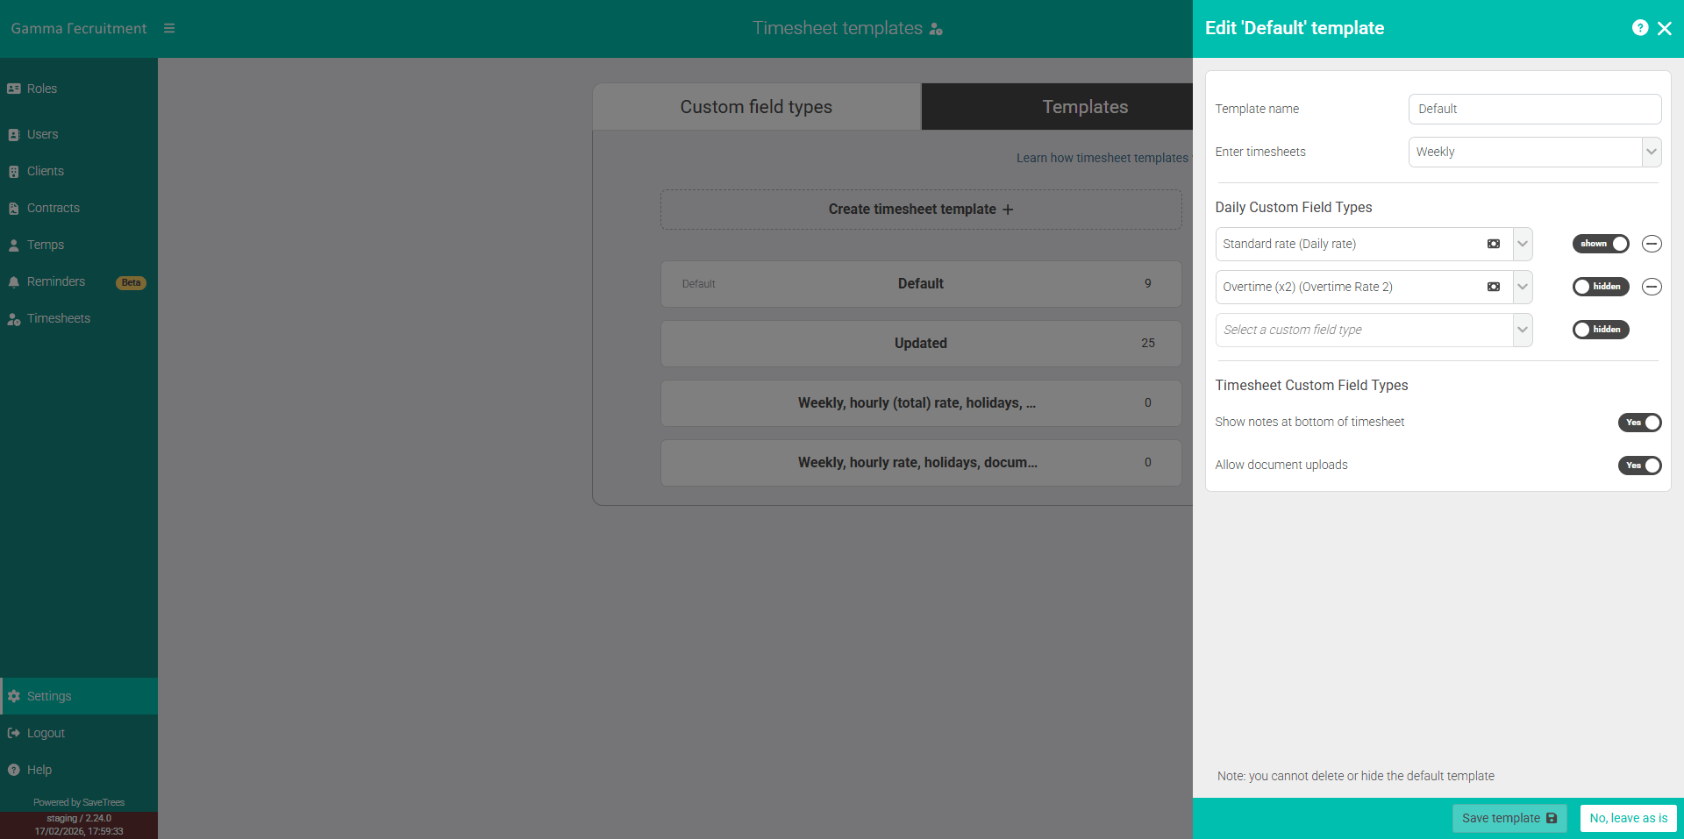Set Overtime (x2) field to shown
This screenshot has width=1684, height=839.
[x=1600, y=287]
